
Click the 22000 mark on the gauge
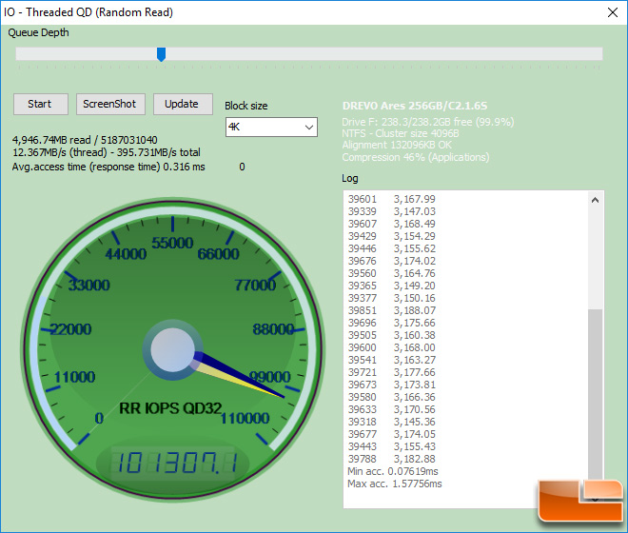coord(71,329)
